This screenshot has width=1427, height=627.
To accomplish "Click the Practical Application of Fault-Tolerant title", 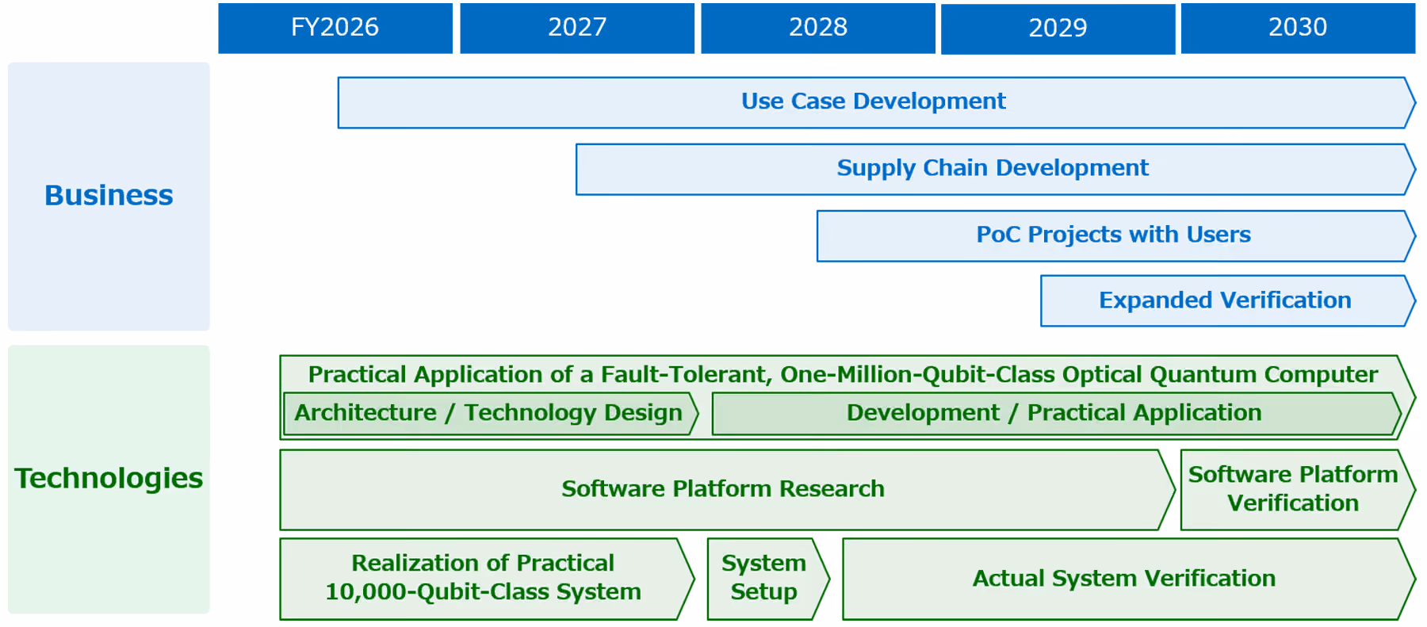I will point(843,374).
